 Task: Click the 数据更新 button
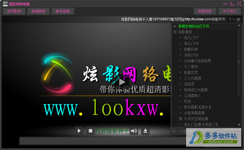[39, 11]
